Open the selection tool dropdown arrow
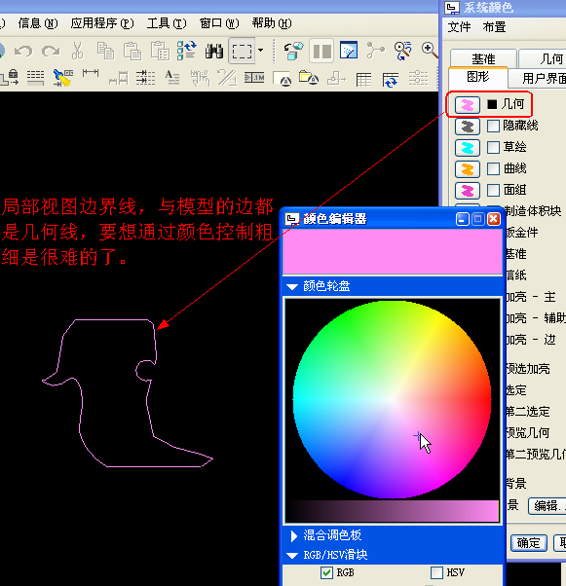Screen dimensions: 566x586 click(260, 50)
